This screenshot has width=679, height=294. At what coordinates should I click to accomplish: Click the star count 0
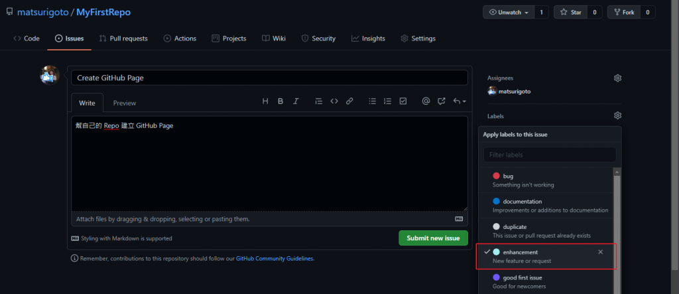[x=595, y=12]
